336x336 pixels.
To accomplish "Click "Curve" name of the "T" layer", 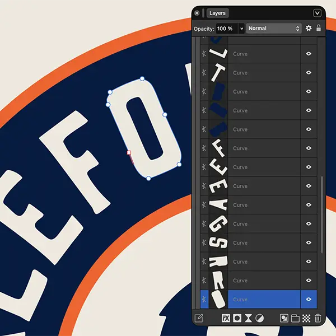I will point(240,73).
